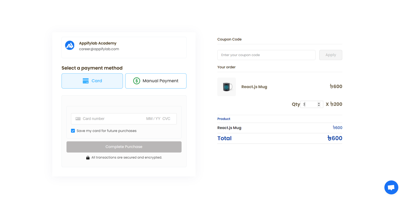Image resolution: width=400 pixels, height=199 pixels.
Task: Click the green dollar icon on Manual Payment
Action: coord(136,81)
